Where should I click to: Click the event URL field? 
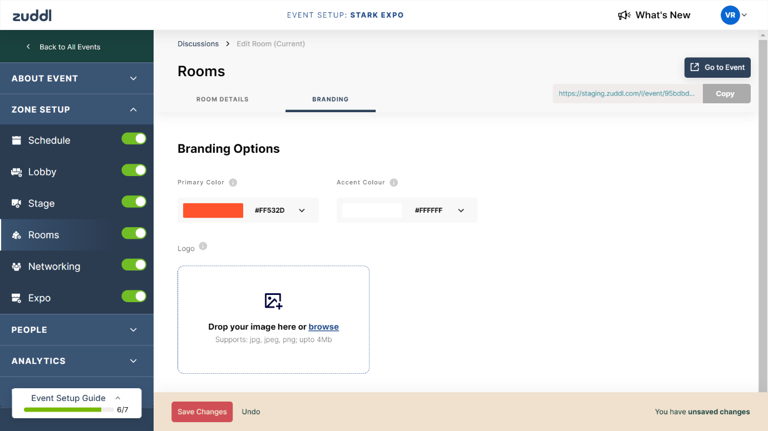point(627,94)
